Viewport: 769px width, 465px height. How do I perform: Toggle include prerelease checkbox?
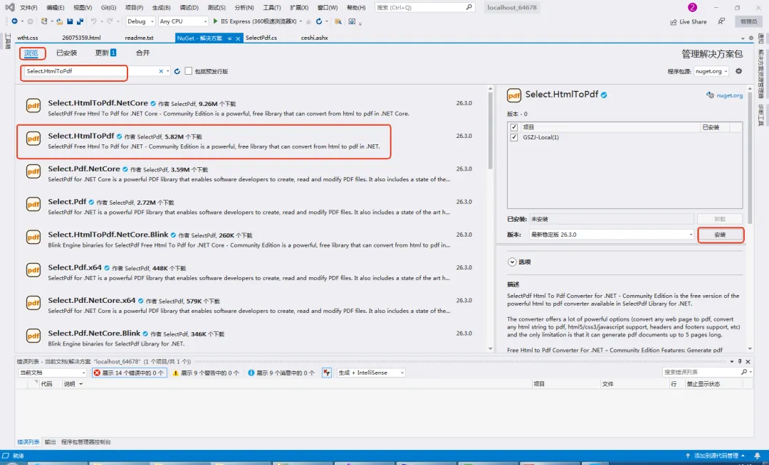(188, 72)
